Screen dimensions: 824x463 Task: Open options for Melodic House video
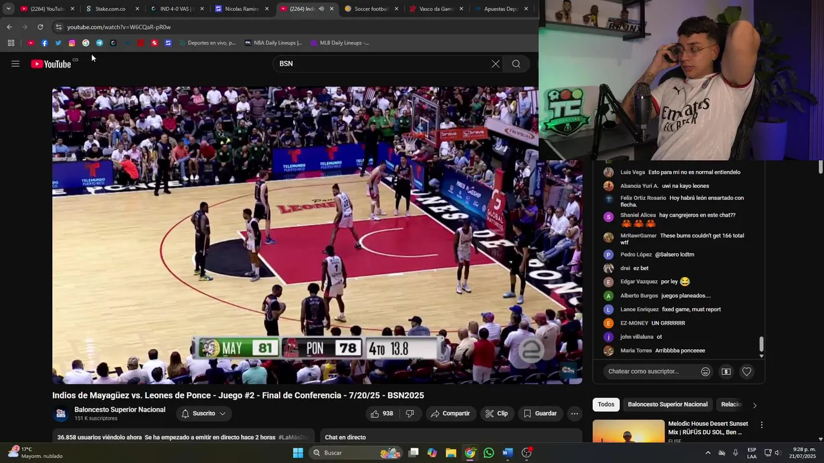[x=762, y=425]
